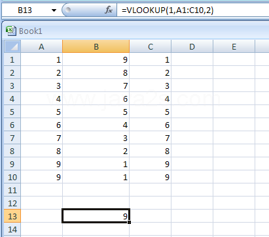The image size is (269, 237).
Task: Click the fx insert function icon
Action: [x=109, y=10]
